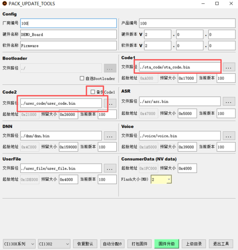This screenshot has height=250, width=238.
Task: Click the PACK_UPDATE_TOOLS app icon in title bar
Action: point(4,3)
